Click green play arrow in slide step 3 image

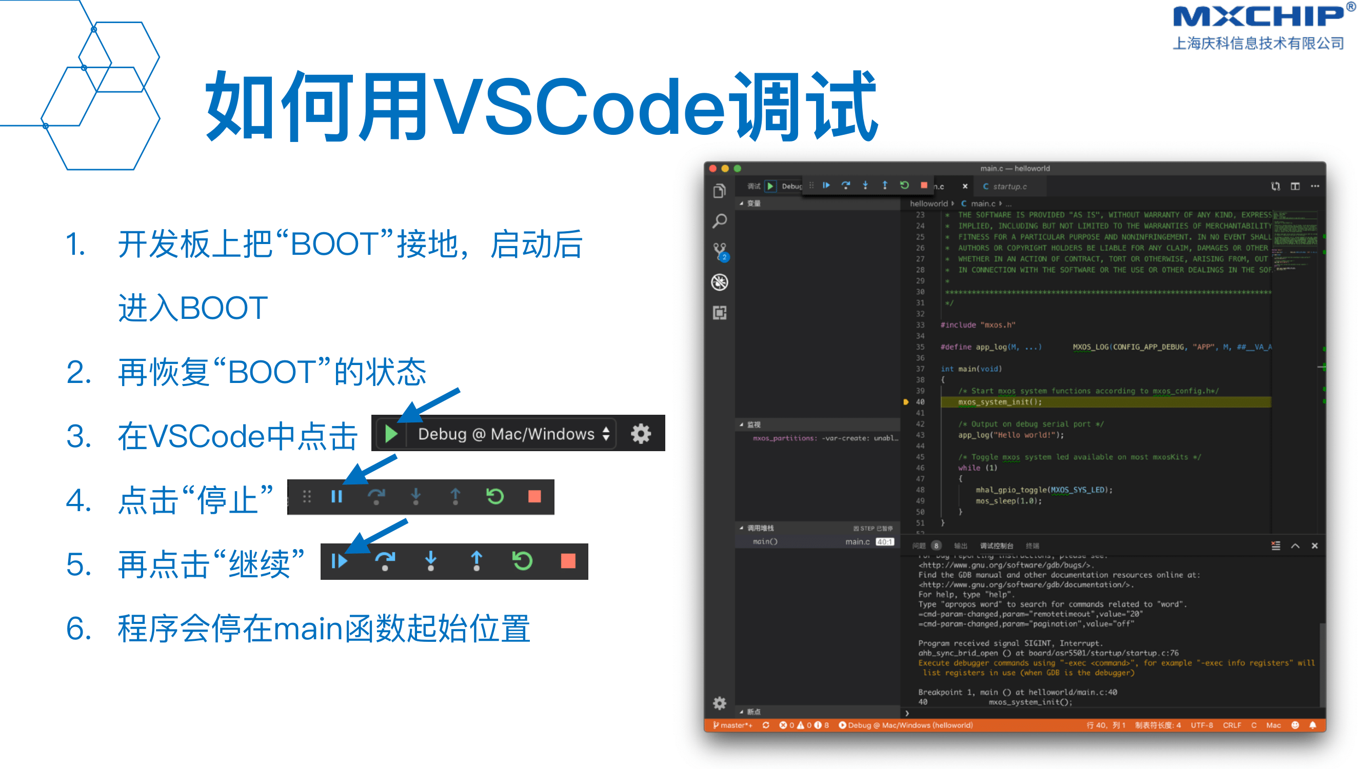point(391,434)
